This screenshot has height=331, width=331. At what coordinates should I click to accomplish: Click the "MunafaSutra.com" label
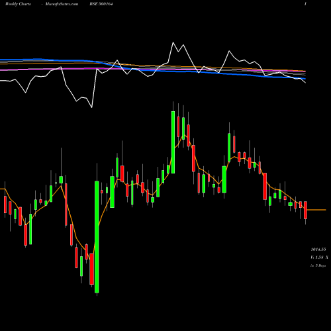pos(62,4)
